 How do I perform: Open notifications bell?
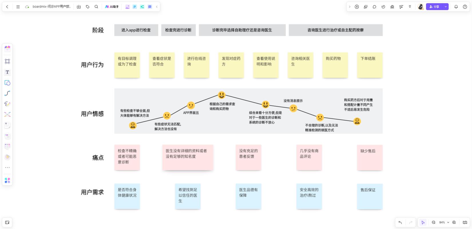[x=456, y=7]
